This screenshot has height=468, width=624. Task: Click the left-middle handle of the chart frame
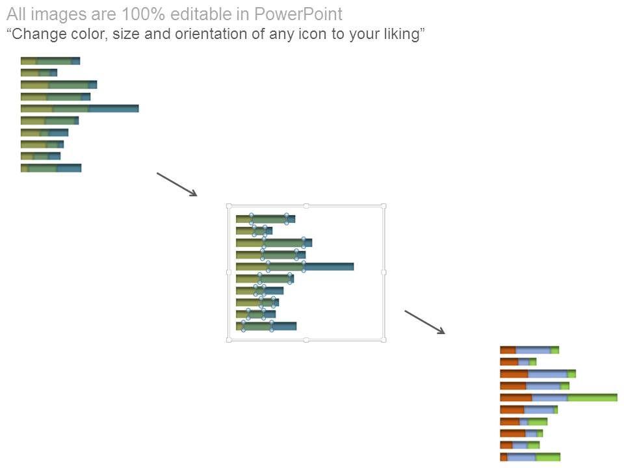click(229, 272)
